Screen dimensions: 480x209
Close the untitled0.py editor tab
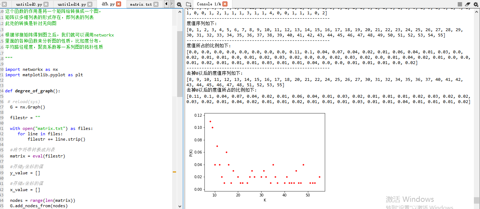[46, 4]
